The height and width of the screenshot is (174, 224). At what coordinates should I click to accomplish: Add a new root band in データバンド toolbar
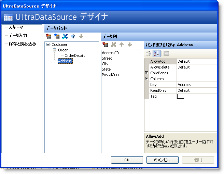pyautogui.click(x=48, y=36)
